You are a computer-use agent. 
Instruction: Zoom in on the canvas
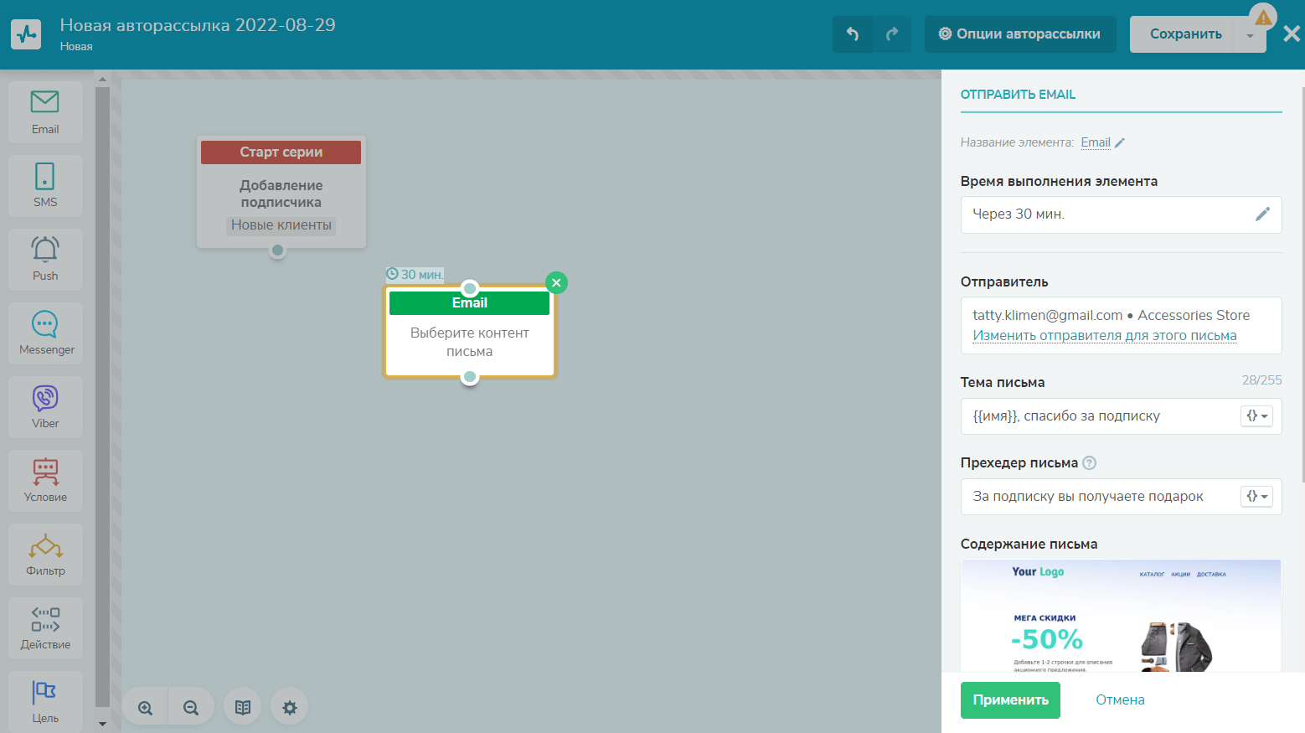pyautogui.click(x=146, y=708)
